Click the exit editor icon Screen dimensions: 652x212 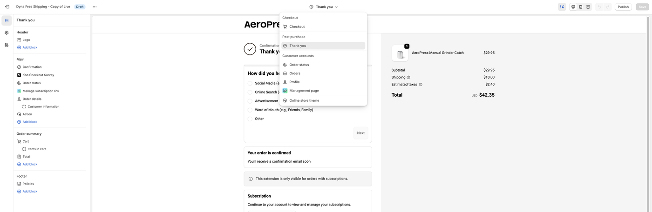[7, 7]
